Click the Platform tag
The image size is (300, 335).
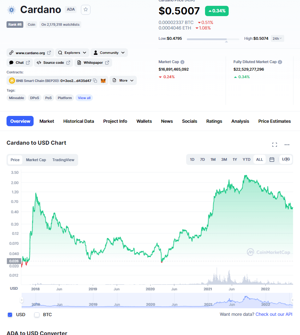pyautogui.click(x=65, y=98)
